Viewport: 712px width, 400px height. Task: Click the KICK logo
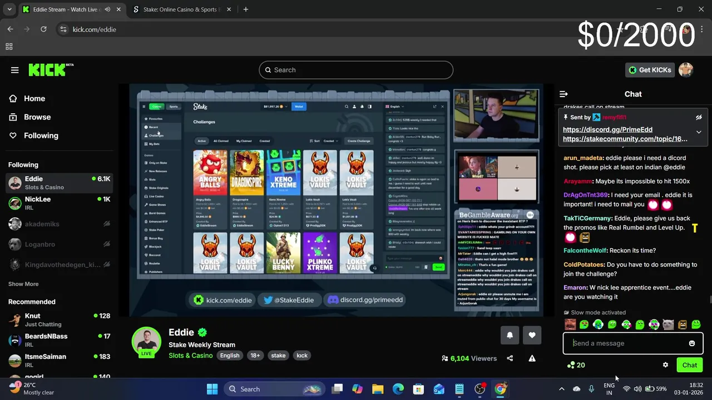pos(51,69)
